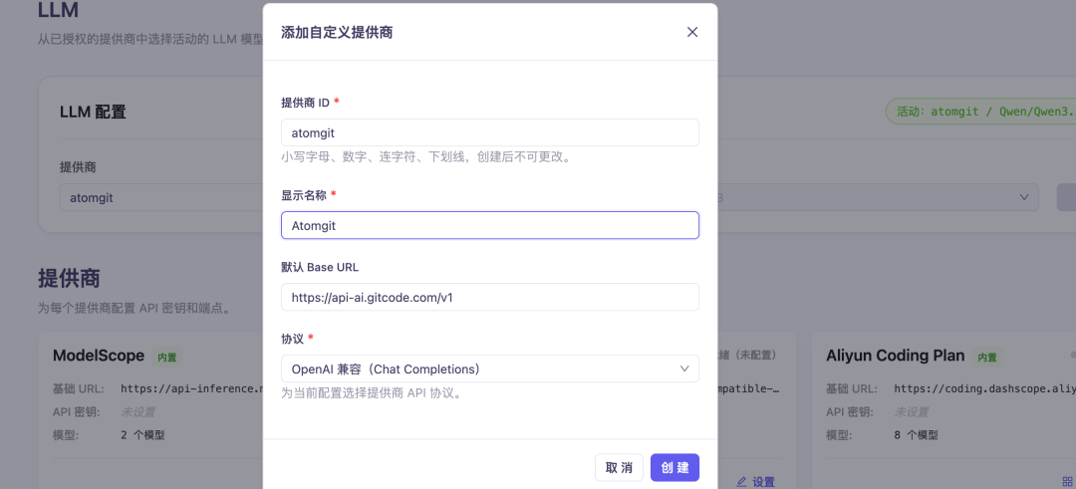1076x489 pixels.
Task: Expand the model dropdown chevron in LLM 配置
Action: (1024, 197)
